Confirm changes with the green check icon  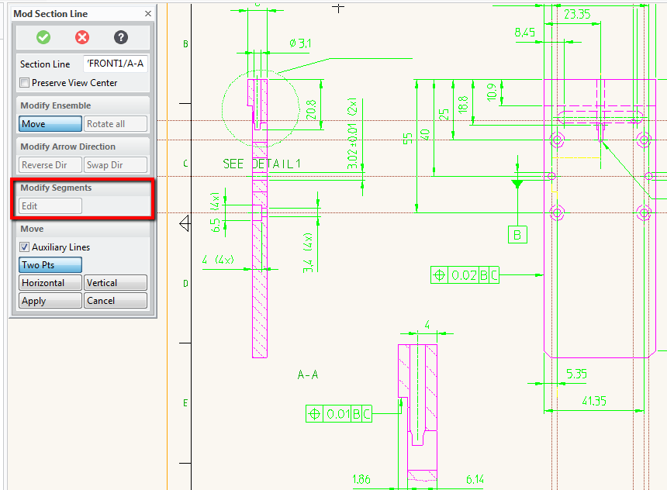(43, 37)
